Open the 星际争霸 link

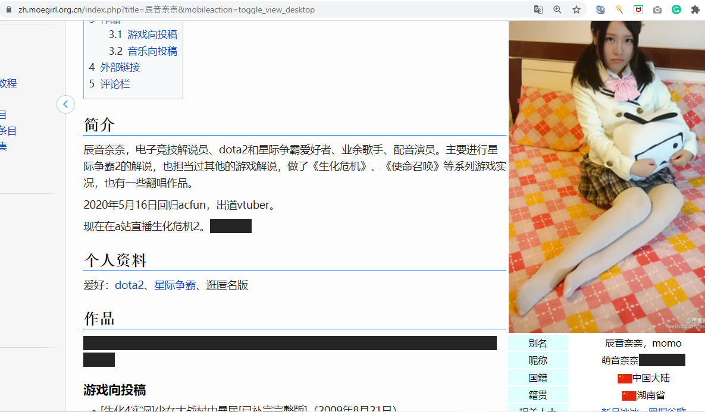(x=175, y=285)
